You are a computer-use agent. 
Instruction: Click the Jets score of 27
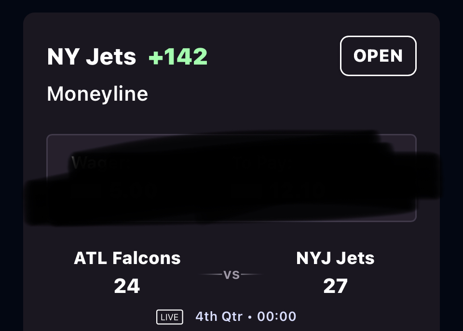[335, 286]
